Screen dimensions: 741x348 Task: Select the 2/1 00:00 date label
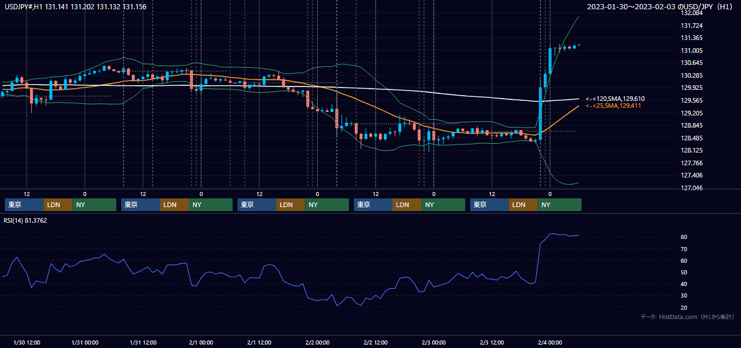201,342
